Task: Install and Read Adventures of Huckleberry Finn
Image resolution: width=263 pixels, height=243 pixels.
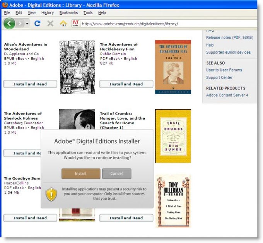Action: click(126, 84)
